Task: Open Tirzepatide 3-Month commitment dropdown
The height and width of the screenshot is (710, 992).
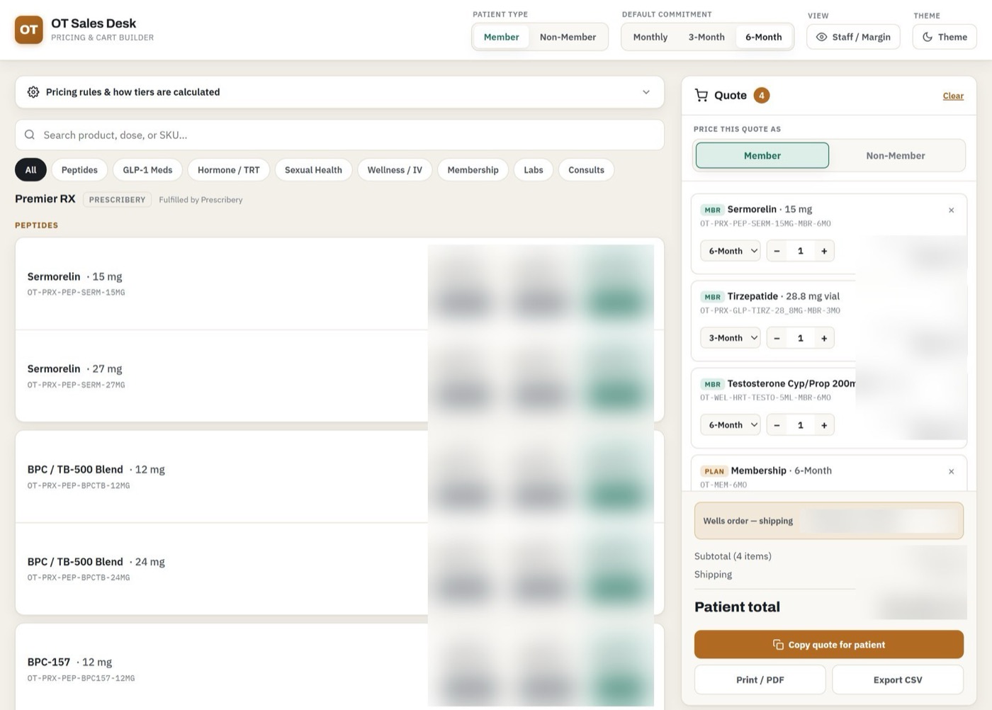Action: point(731,338)
